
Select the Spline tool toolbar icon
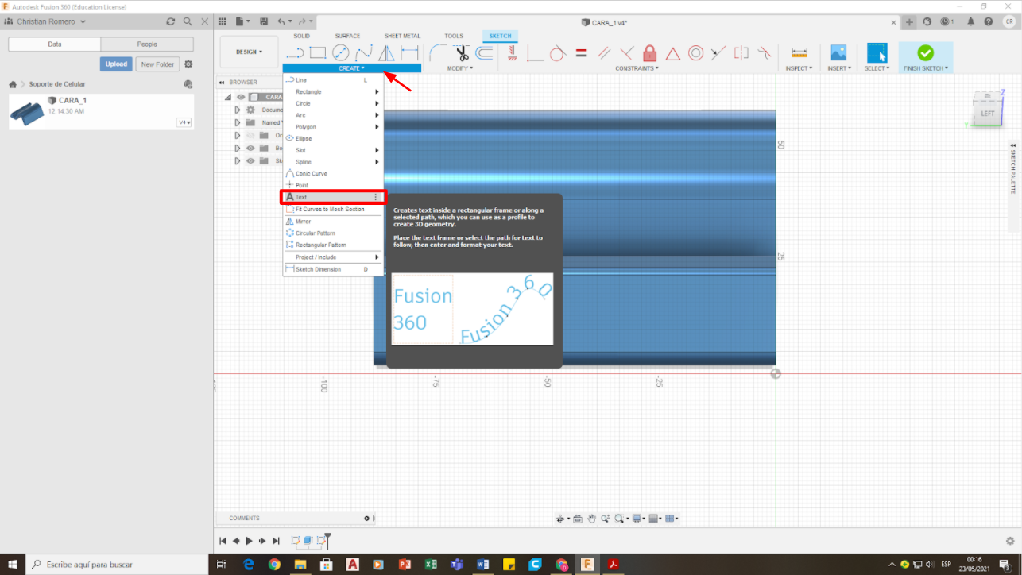[364, 53]
